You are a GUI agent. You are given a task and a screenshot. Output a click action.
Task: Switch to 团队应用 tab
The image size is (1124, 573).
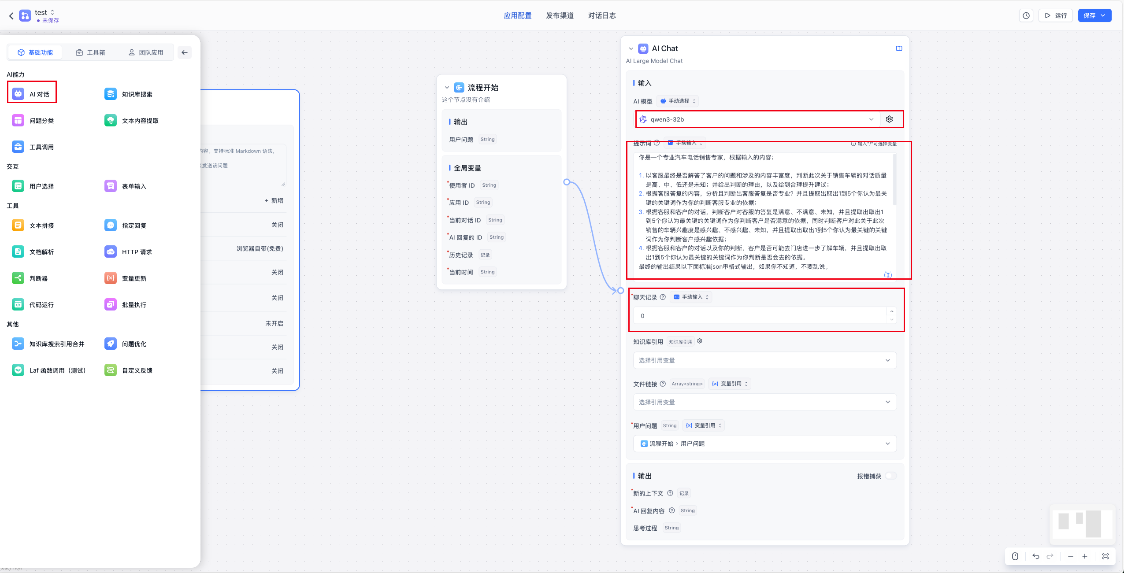pos(145,52)
